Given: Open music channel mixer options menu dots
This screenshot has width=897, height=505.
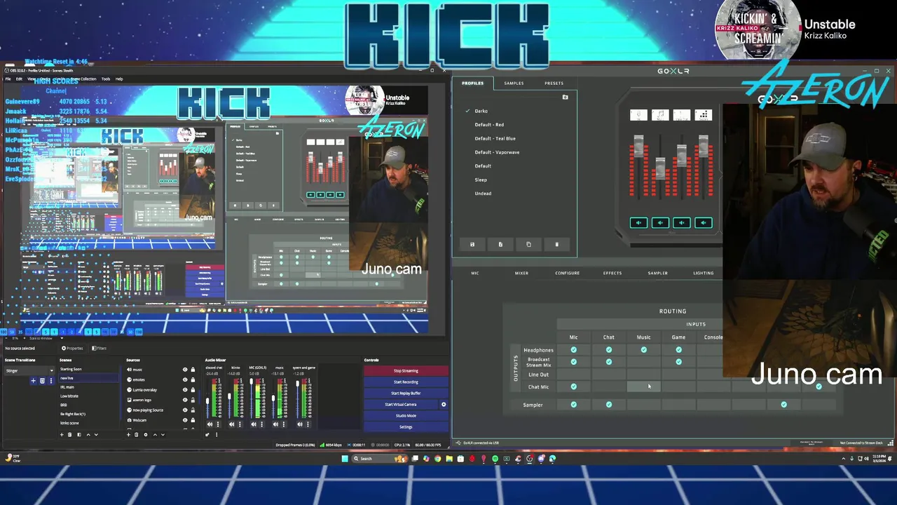Looking at the screenshot, I should tap(284, 424).
